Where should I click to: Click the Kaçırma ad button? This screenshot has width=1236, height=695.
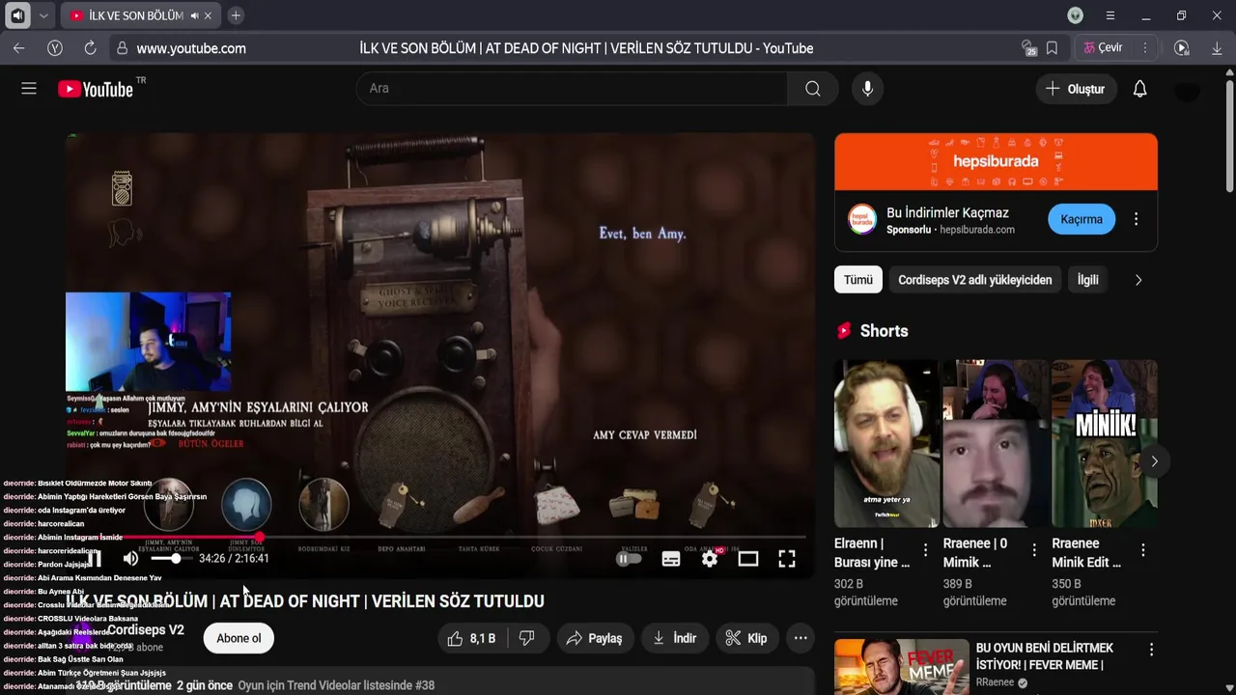point(1081,219)
